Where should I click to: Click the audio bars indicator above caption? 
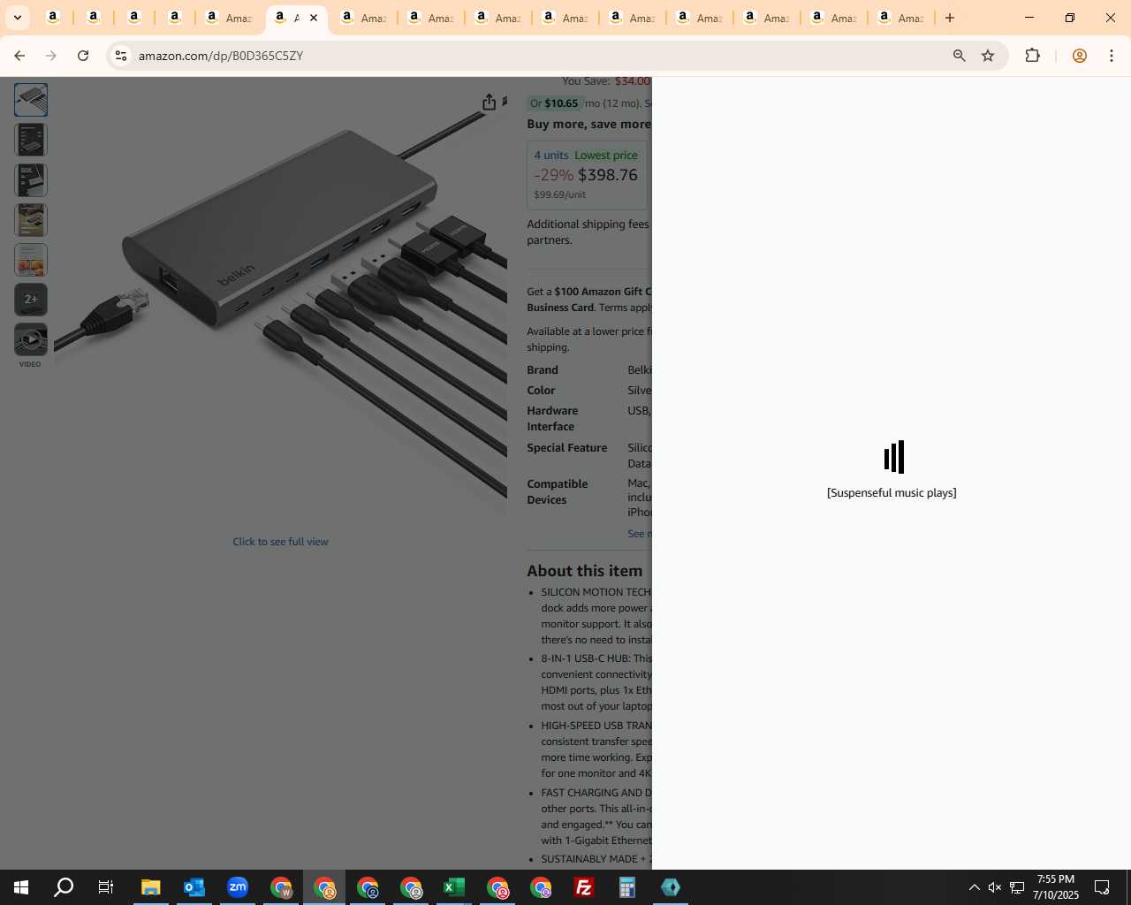(x=893, y=457)
